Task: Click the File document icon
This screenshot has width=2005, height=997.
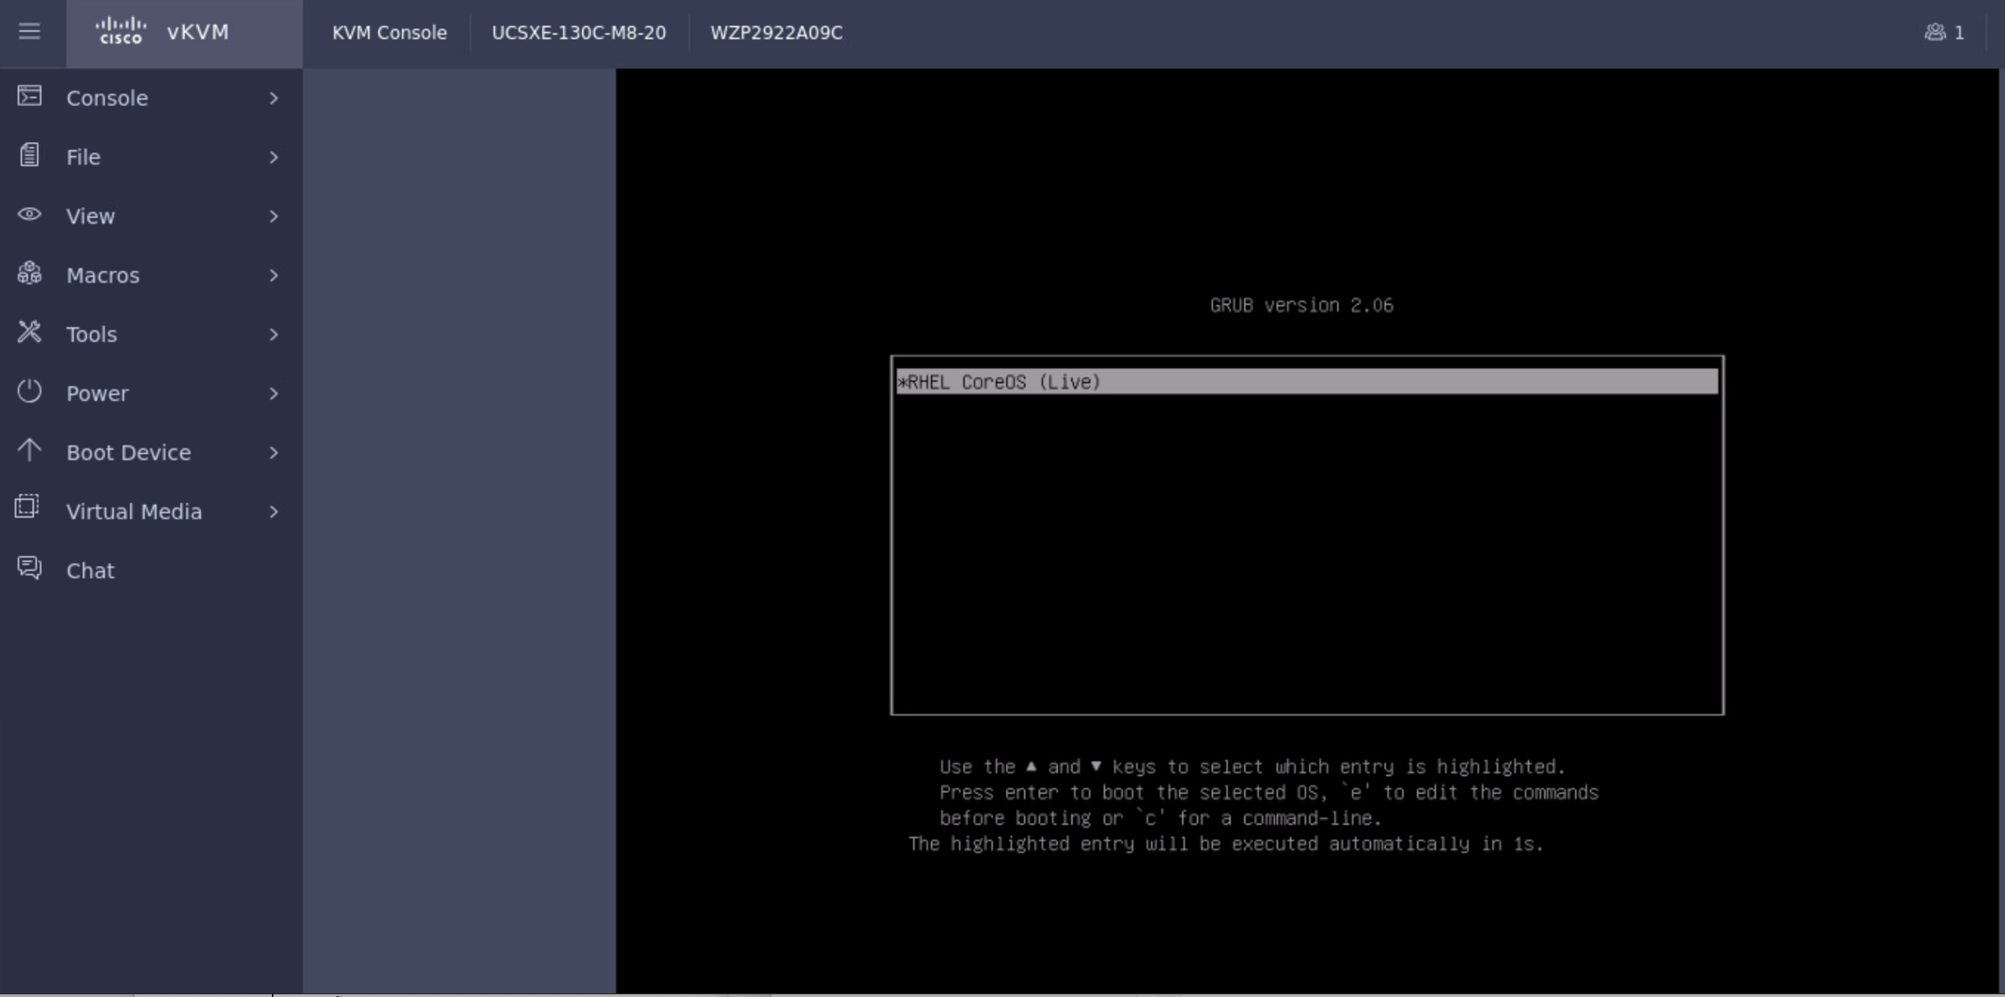Action: (x=30, y=155)
